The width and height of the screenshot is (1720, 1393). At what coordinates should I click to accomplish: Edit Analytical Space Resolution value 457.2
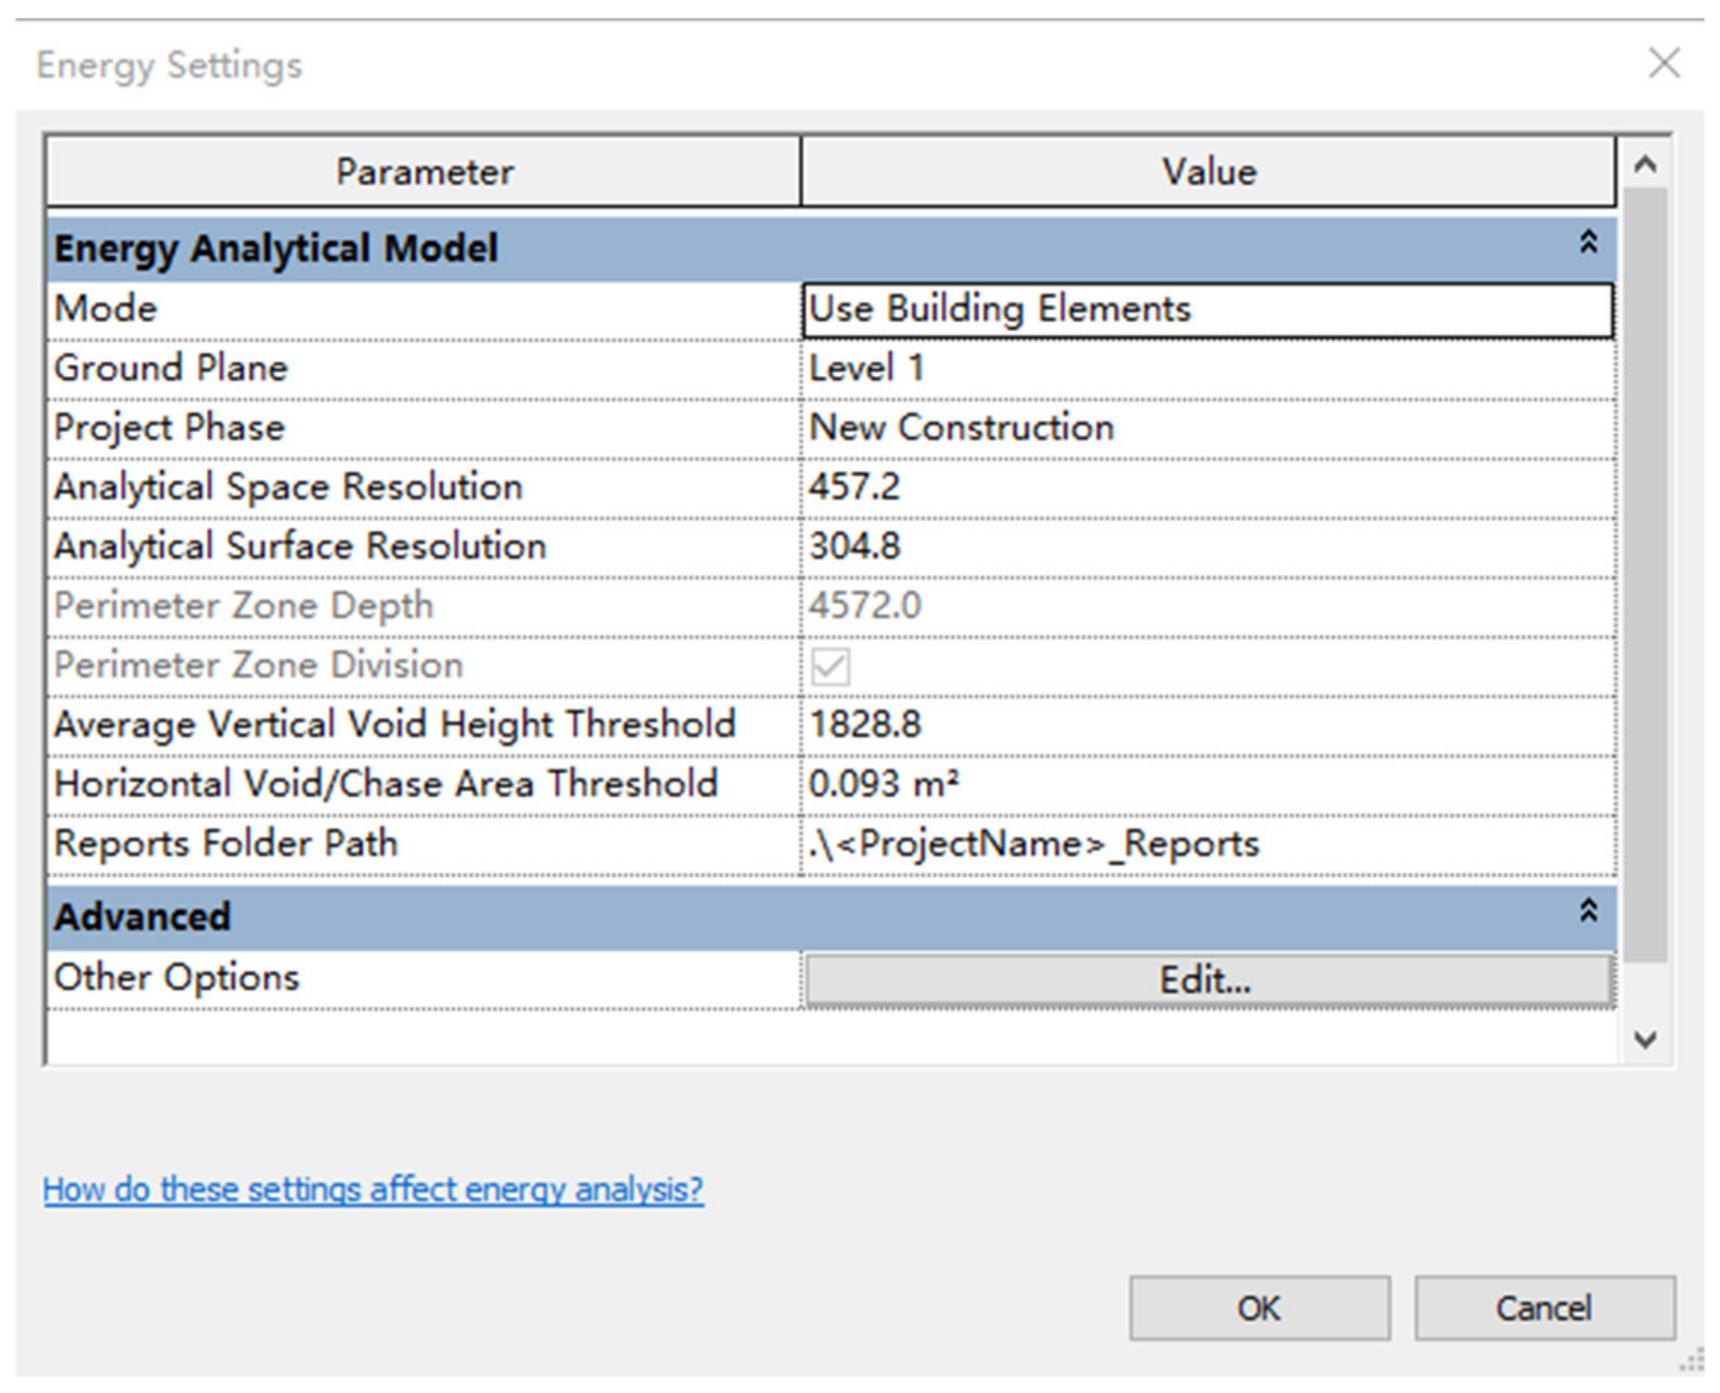[x=1207, y=487]
